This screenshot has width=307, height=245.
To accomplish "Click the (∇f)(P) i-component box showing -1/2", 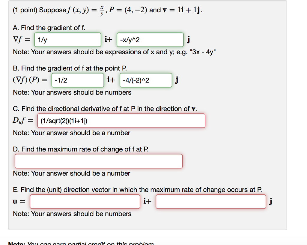I will tap(78, 80).
